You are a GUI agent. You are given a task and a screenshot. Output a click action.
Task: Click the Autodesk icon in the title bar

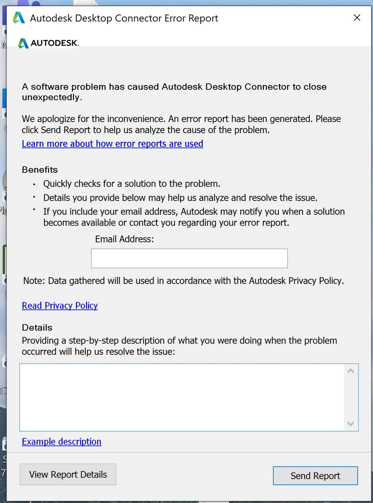click(x=19, y=18)
